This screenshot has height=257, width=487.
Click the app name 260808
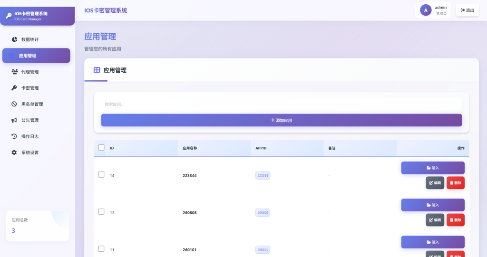[189, 213]
